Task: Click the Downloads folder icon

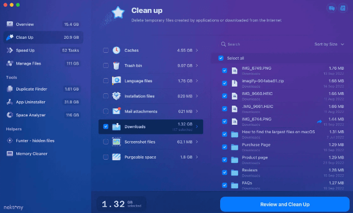Action: click(117, 126)
